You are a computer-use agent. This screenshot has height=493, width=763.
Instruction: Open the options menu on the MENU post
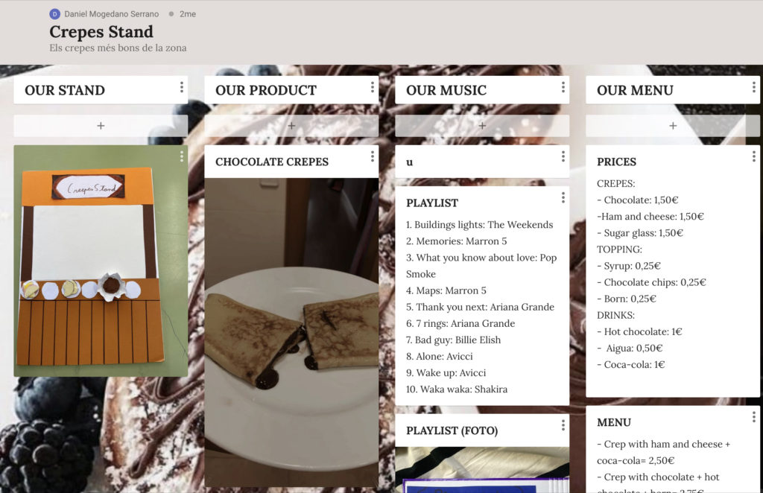(x=754, y=417)
